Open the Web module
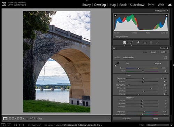Screen dimensions: 174x127 pos(161,5)
